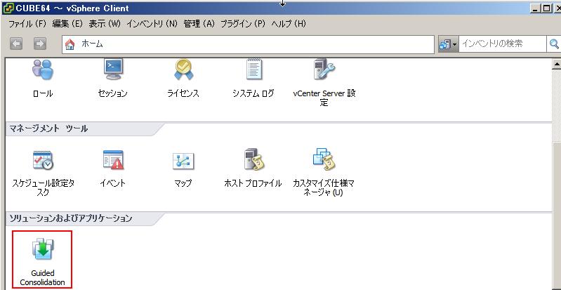Minimize the vSphere Client window

point(536,8)
